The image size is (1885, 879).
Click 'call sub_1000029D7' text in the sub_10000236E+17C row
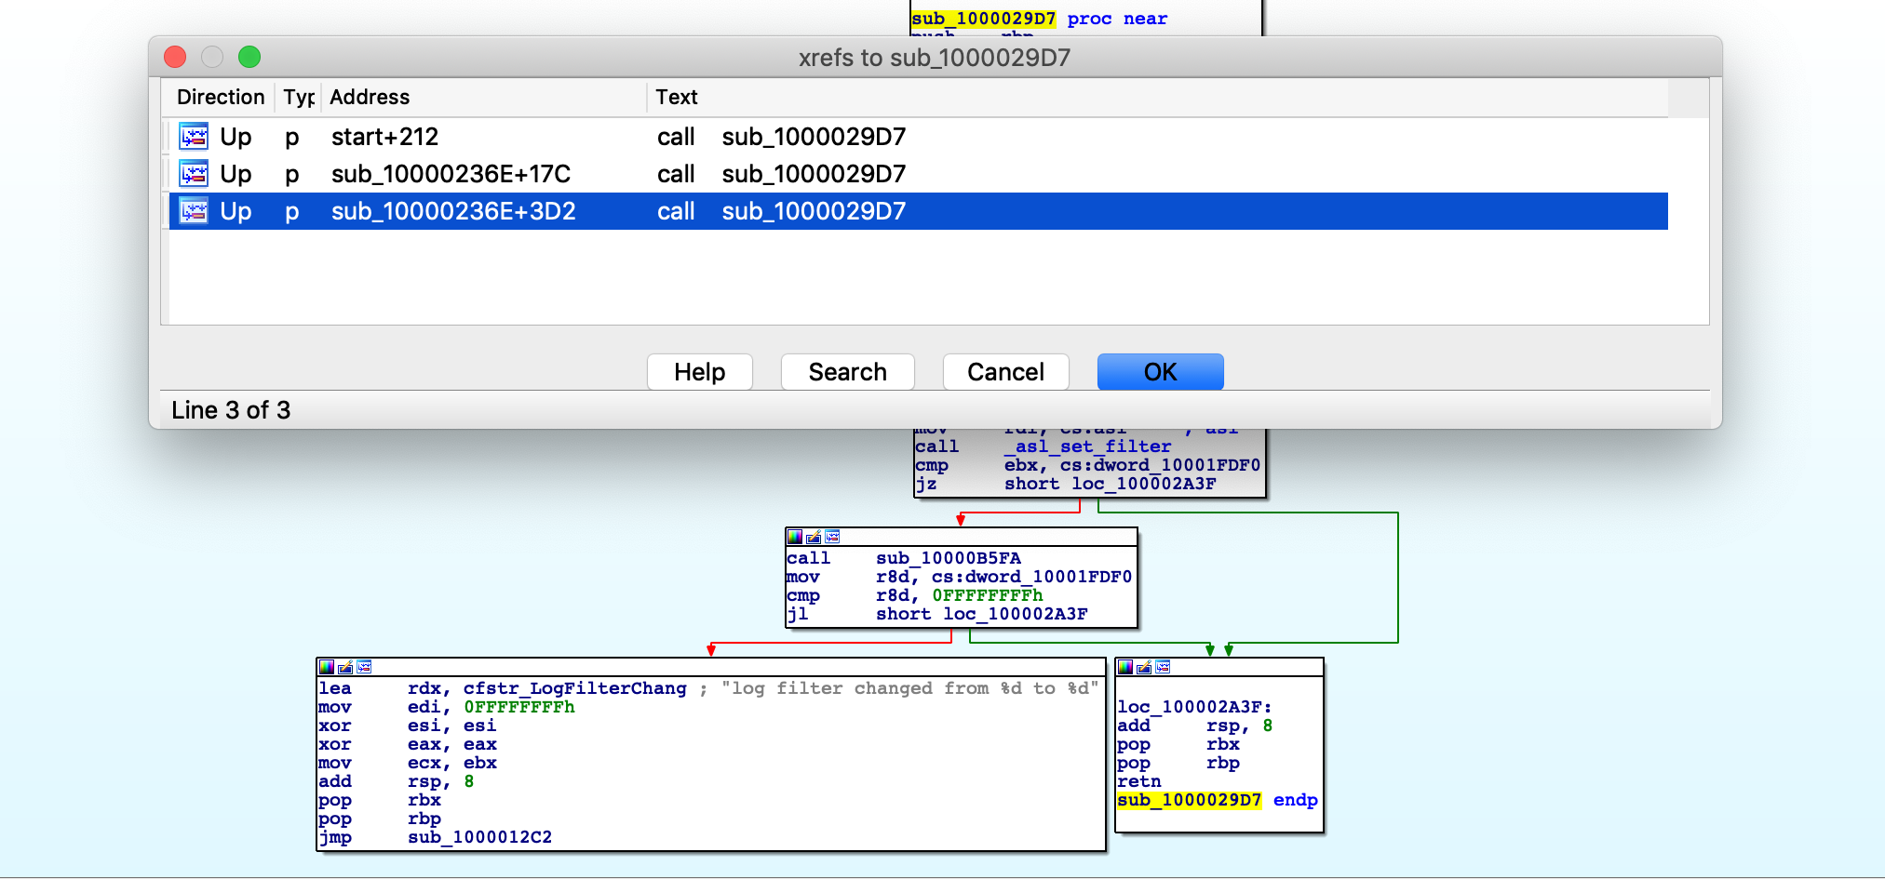point(781,174)
